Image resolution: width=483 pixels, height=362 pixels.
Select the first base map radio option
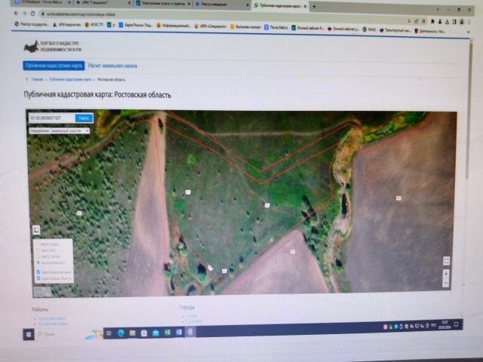[38, 244]
